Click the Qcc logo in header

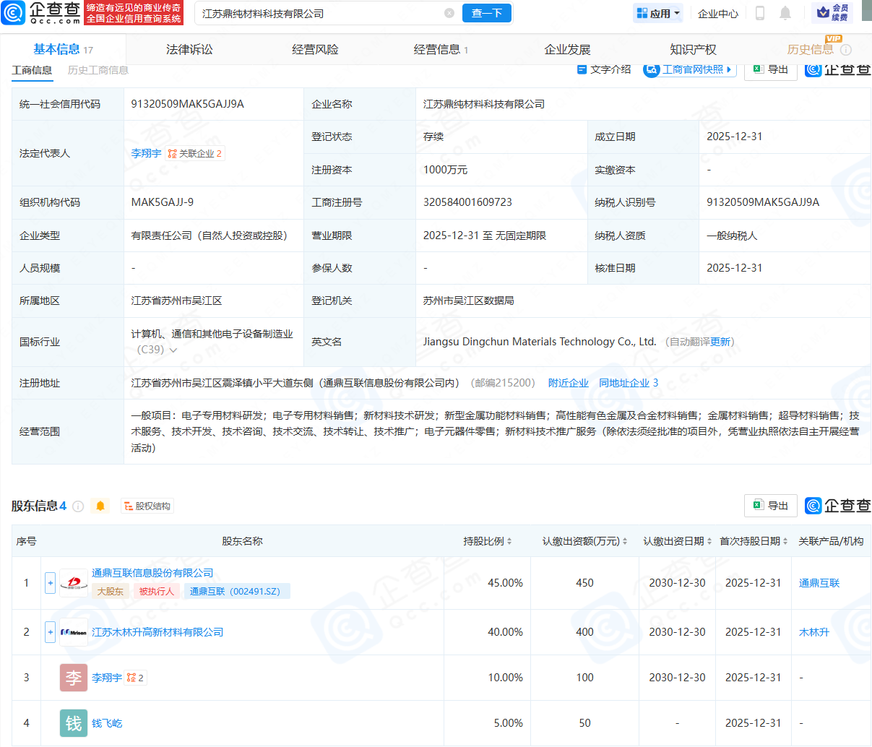(41, 13)
